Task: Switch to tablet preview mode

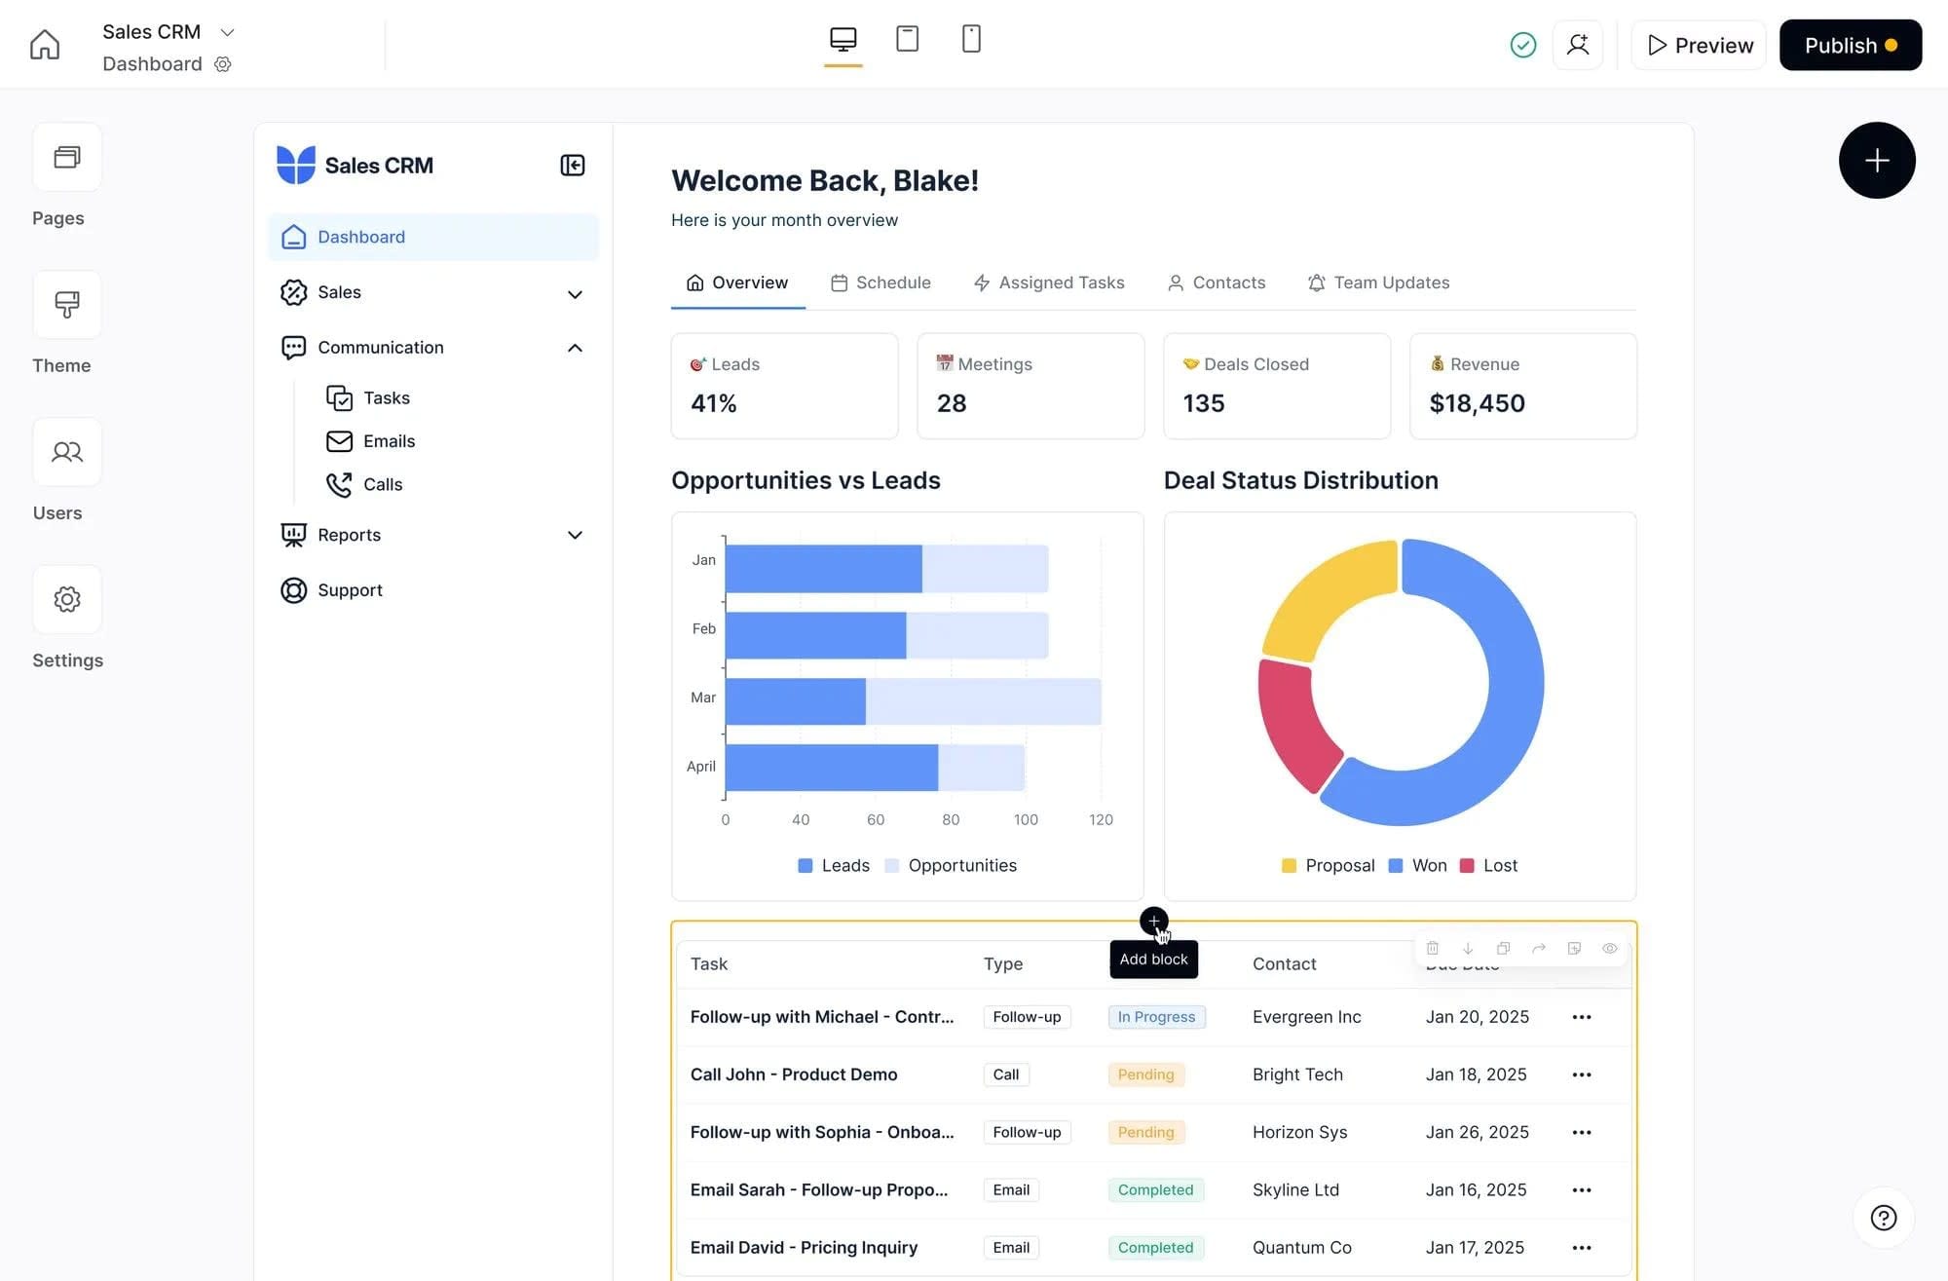Action: pyautogui.click(x=907, y=39)
